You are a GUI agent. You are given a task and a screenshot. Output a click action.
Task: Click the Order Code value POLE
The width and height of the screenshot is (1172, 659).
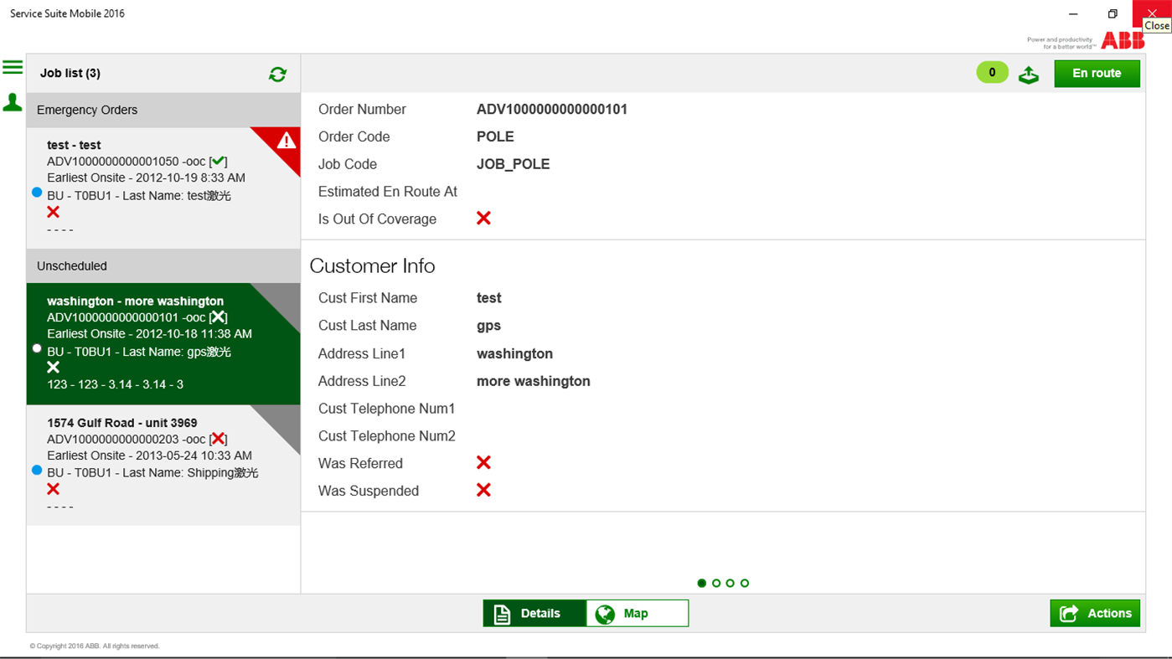(x=495, y=136)
